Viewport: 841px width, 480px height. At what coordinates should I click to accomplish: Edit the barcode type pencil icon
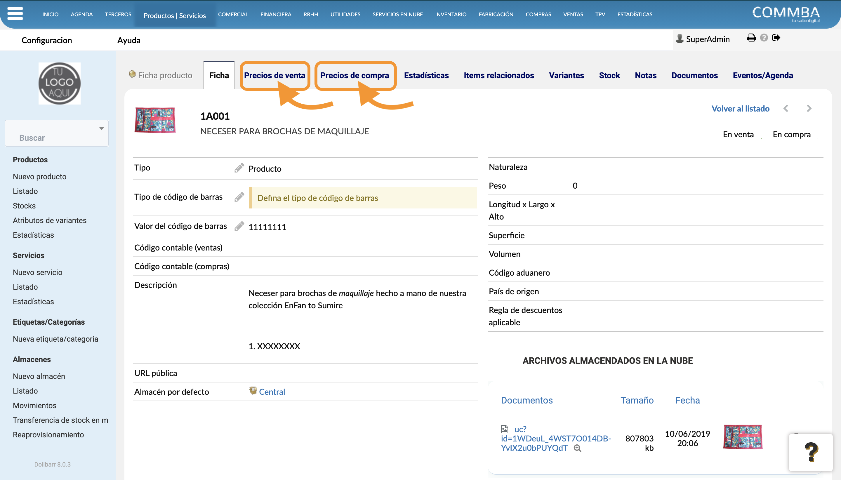[x=239, y=197]
